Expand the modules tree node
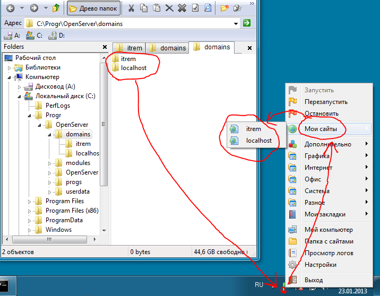 tap(50, 163)
